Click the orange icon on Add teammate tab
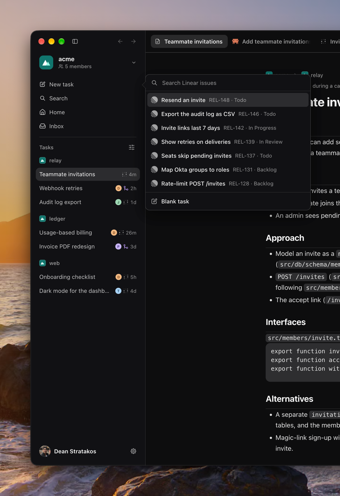The image size is (340, 496). pyautogui.click(x=235, y=41)
